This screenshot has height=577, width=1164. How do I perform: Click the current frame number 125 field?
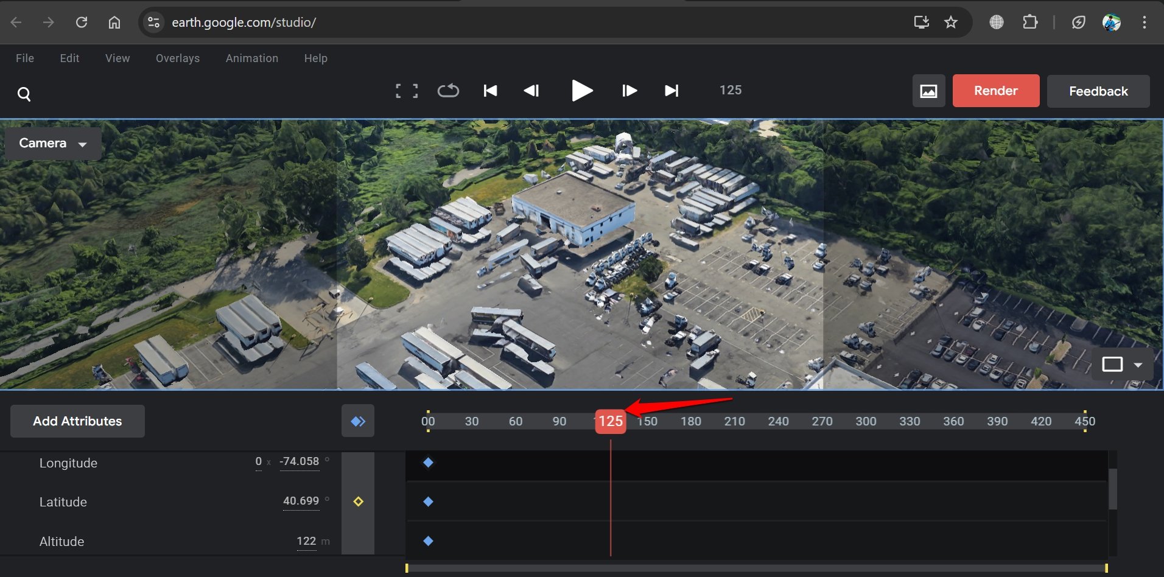(731, 90)
